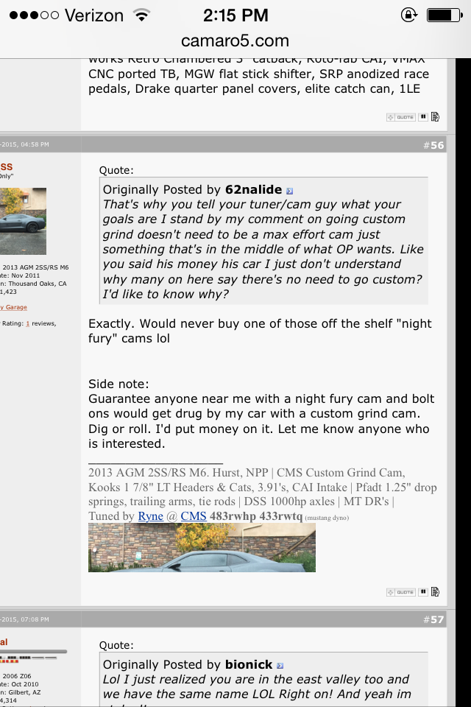Tap the rotation lock status icon

pyautogui.click(x=408, y=15)
